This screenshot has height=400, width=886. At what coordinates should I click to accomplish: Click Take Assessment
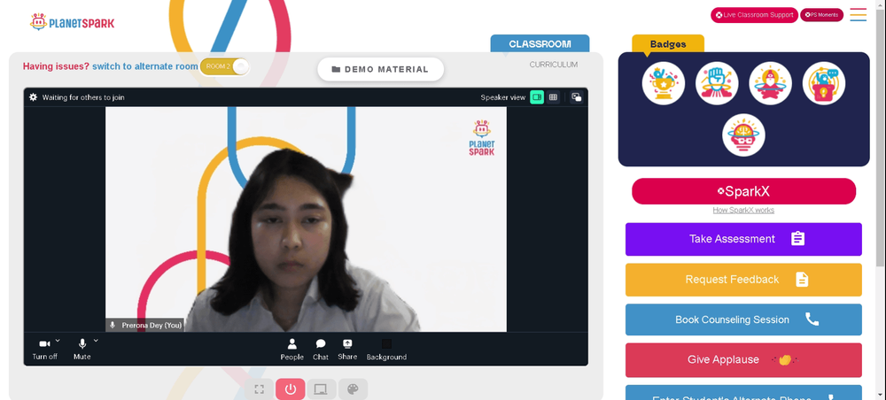pos(743,239)
